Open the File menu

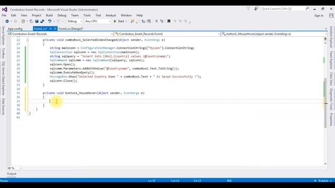pyautogui.click(x=4, y=15)
